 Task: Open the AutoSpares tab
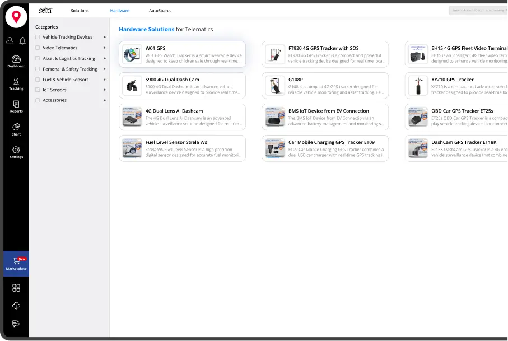(160, 11)
